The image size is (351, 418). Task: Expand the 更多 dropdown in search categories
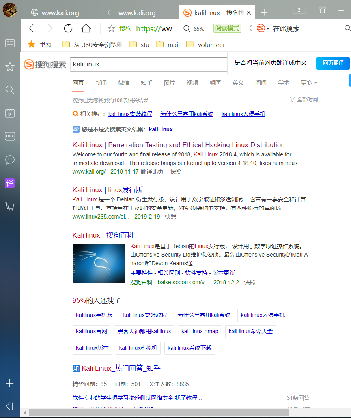click(309, 83)
